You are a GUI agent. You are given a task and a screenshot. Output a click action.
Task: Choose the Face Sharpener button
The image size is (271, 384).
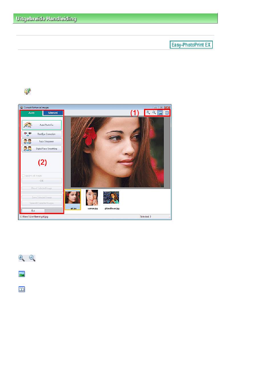42,141
